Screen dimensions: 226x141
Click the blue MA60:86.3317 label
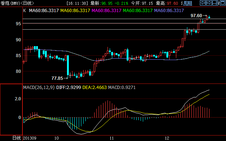tap(169, 11)
